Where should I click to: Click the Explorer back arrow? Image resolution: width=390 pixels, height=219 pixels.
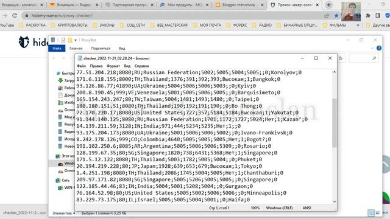54,58
